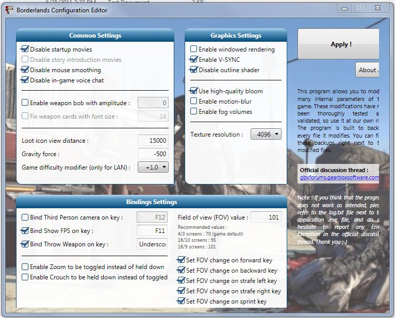Screen dimensions: 395x318
Task: Click Show FPS key binding field F11
Action: pos(152,230)
